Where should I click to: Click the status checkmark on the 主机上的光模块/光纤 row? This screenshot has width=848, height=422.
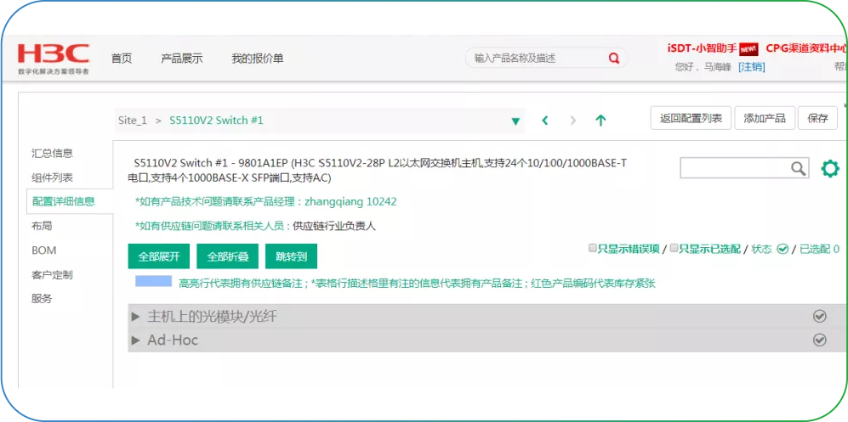click(x=819, y=316)
